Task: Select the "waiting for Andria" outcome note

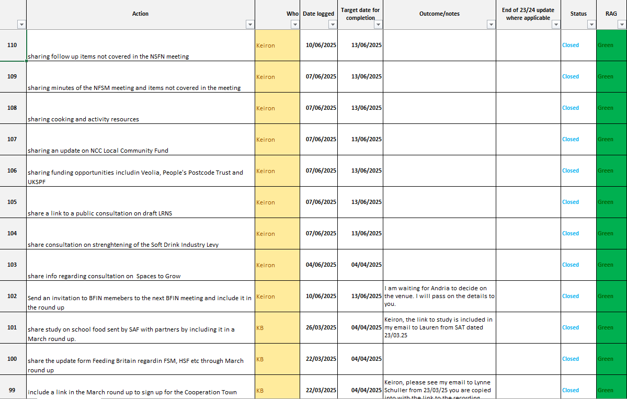Action: pyautogui.click(x=439, y=297)
